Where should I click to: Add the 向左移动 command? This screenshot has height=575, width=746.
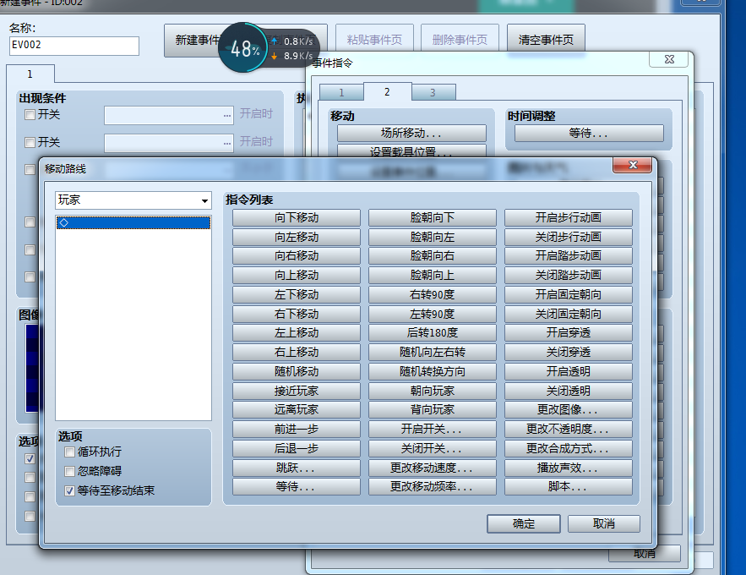(297, 237)
